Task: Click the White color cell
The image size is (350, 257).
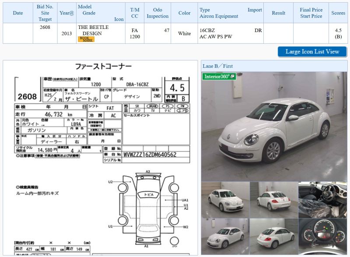Action: 184,33
